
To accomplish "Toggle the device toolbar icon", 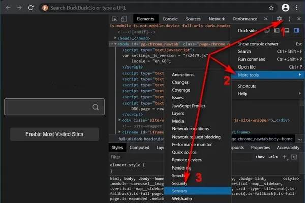I will click(x=124, y=19).
